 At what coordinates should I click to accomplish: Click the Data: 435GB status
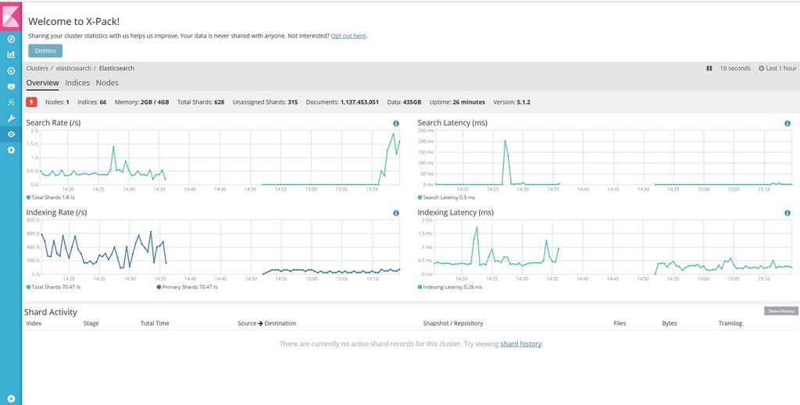(404, 102)
